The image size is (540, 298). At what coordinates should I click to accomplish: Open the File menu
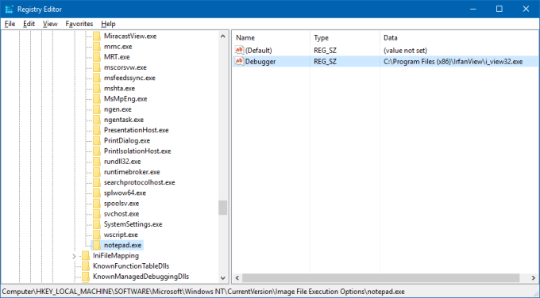[10, 24]
